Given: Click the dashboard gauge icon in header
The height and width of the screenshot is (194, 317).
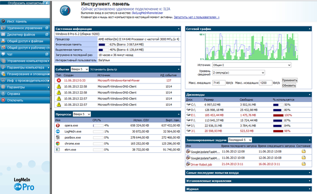Looking at the screenshot, I should [x=65, y=11].
